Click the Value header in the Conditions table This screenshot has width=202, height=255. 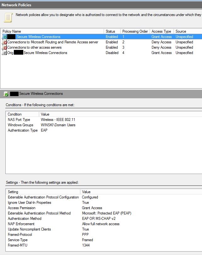(x=121, y=114)
